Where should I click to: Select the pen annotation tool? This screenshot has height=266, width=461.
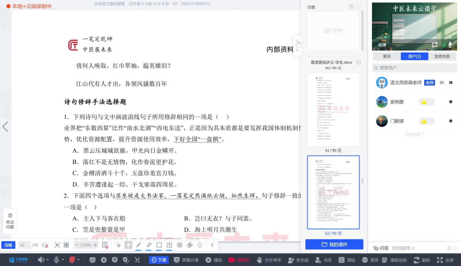click(x=139, y=245)
